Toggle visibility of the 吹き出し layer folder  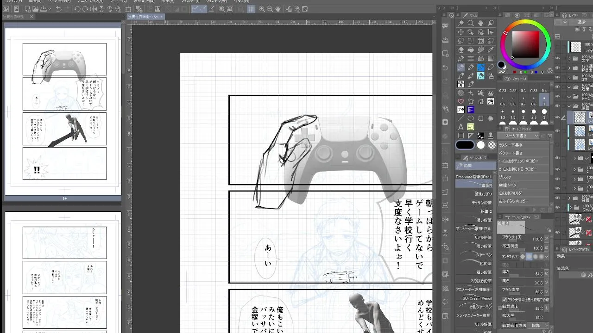pos(557,69)
